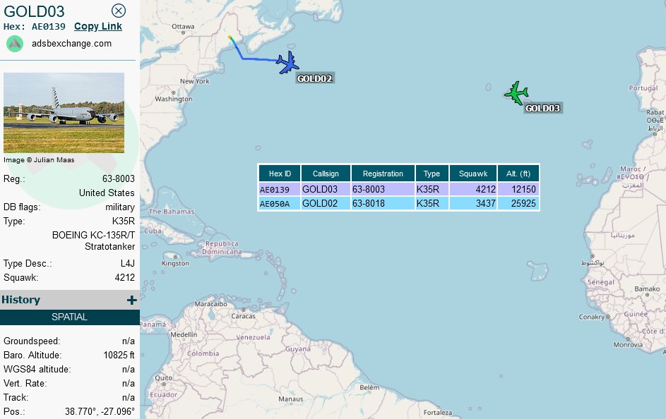Viewport: 666px width, 419px height.
Task: Click the Reg. value 63-8003 in panel
Action: click(119, 179)
